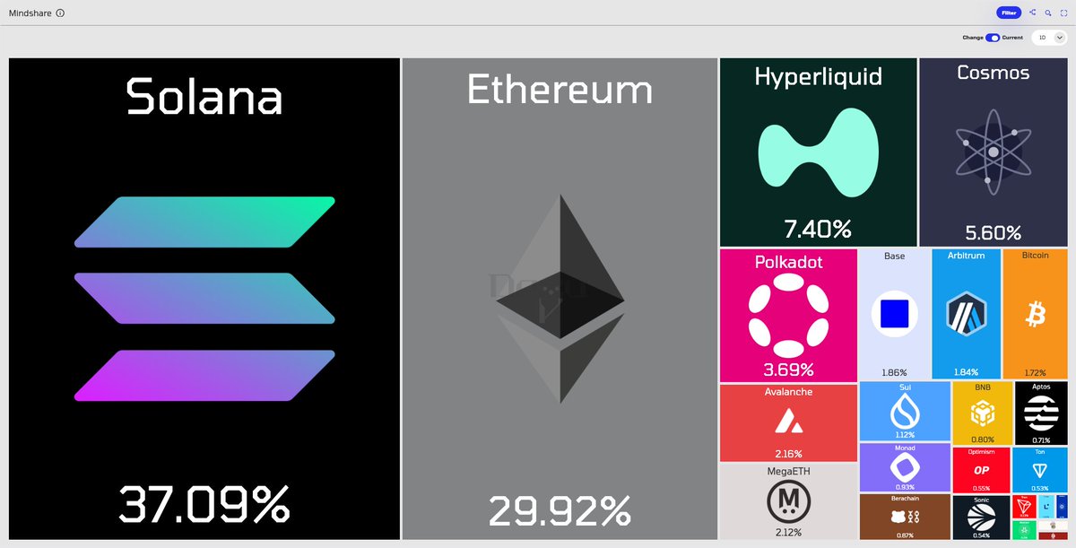Click the search magnifier icon
Screen dimensions: 1076x548
coord(1048,13)
